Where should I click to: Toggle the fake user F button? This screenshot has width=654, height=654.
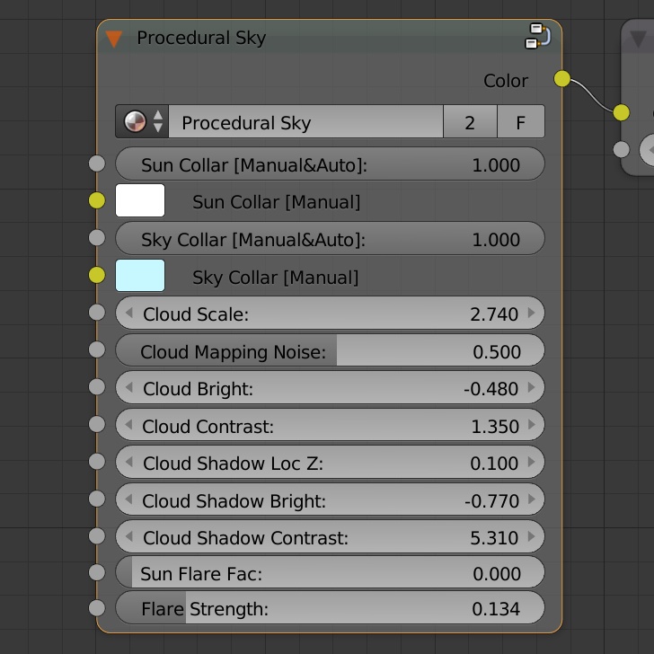tap(520, 122)
